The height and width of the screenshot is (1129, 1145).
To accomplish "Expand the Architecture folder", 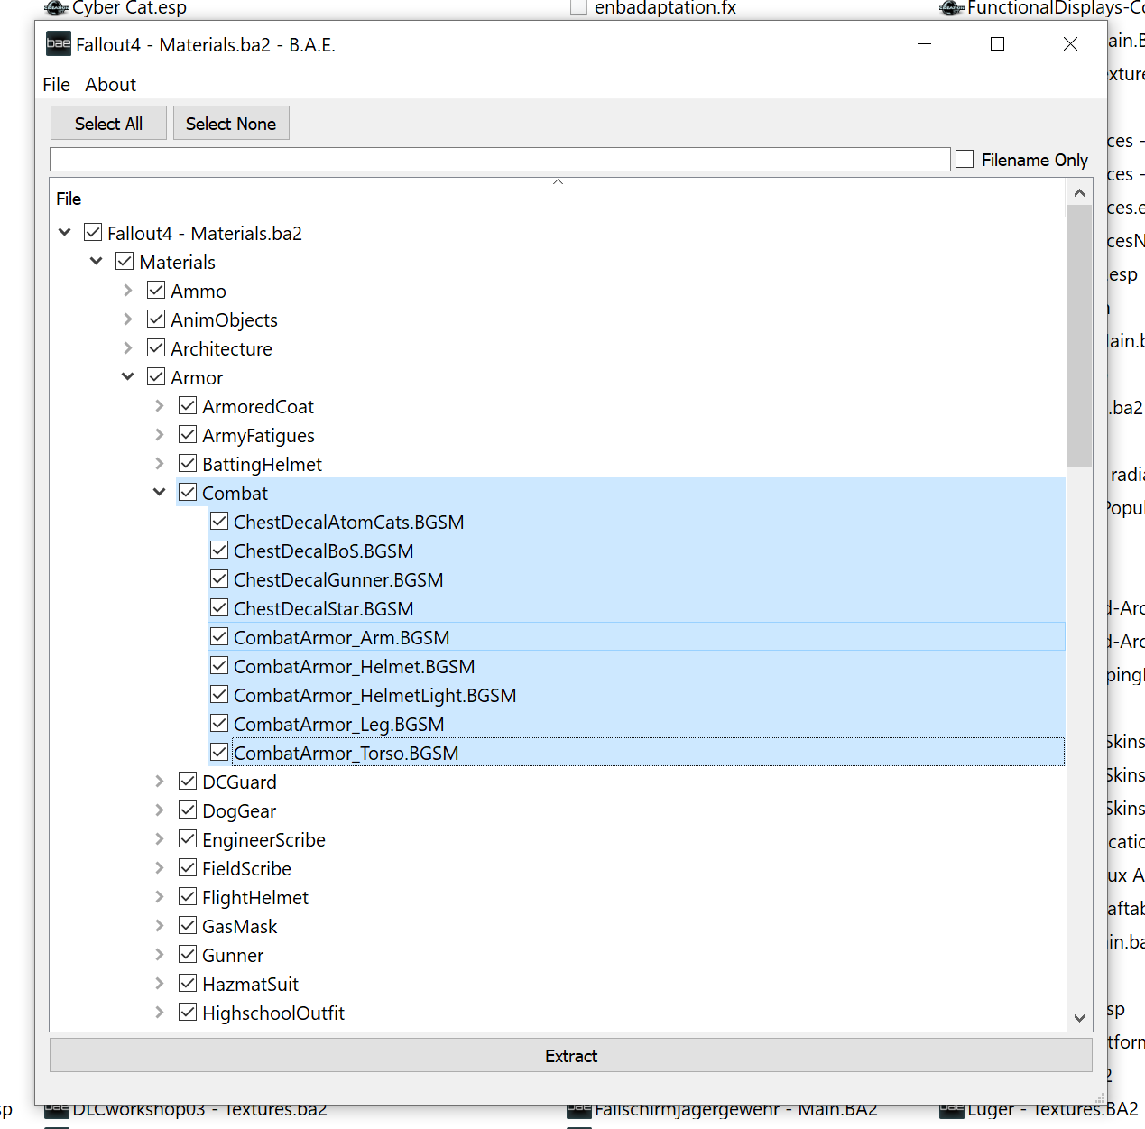I will pos(128,348).
